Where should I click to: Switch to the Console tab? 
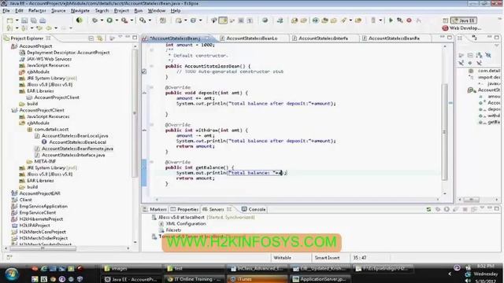[254, 209]
